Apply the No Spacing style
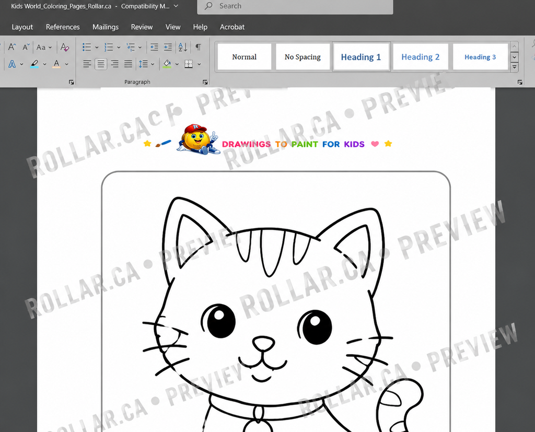 coord(303,56)
